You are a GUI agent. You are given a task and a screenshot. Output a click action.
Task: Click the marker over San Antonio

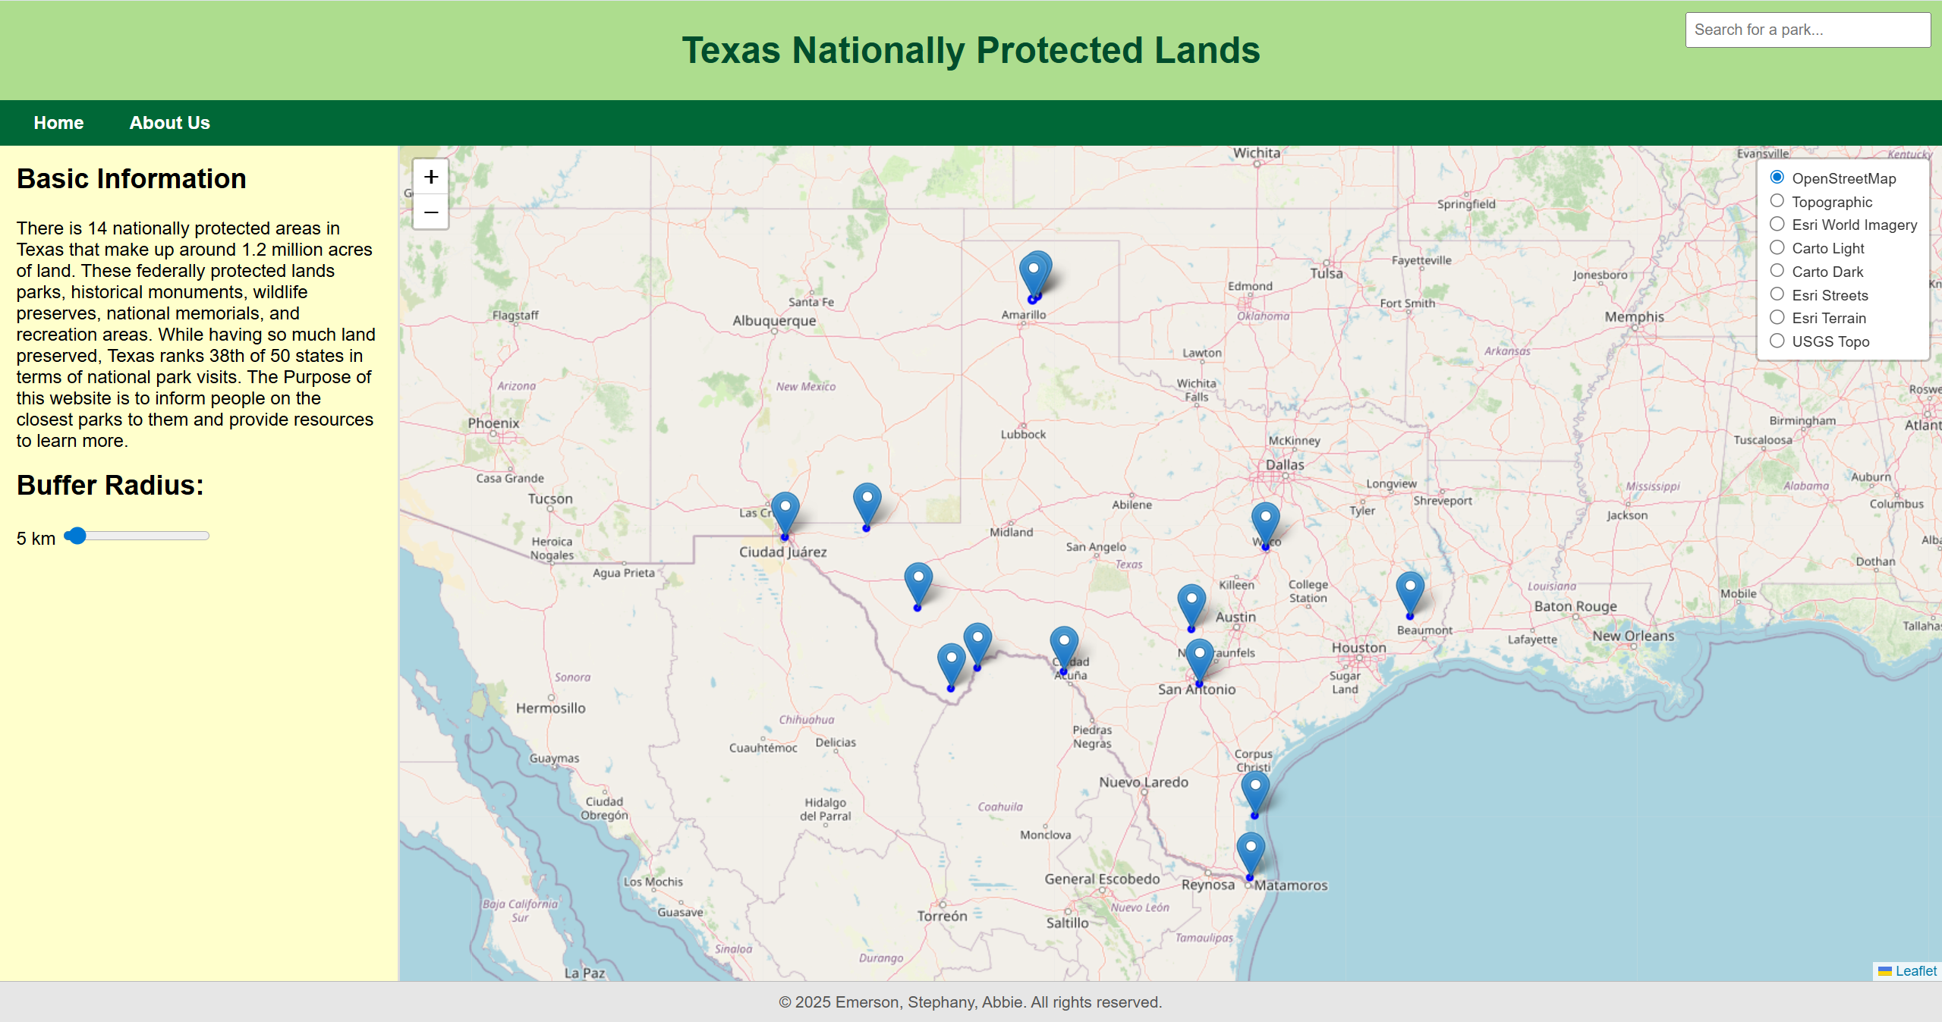pos(1199,659)
